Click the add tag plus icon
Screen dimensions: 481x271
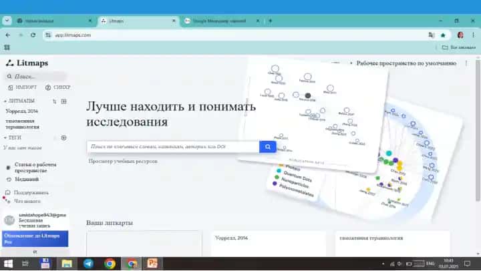coord(64,138)
